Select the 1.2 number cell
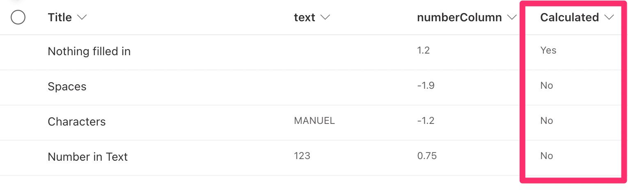The height and width of the screenshot is (193, 628). (x=424, y=50)
